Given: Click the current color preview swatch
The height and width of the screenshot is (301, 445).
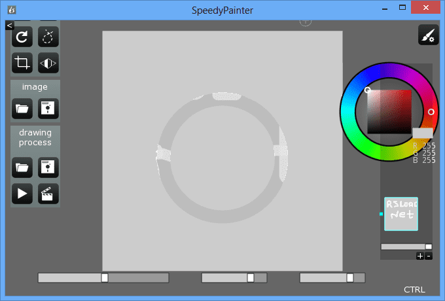Looking at the screenshot, I should click(x=422, y=133).
